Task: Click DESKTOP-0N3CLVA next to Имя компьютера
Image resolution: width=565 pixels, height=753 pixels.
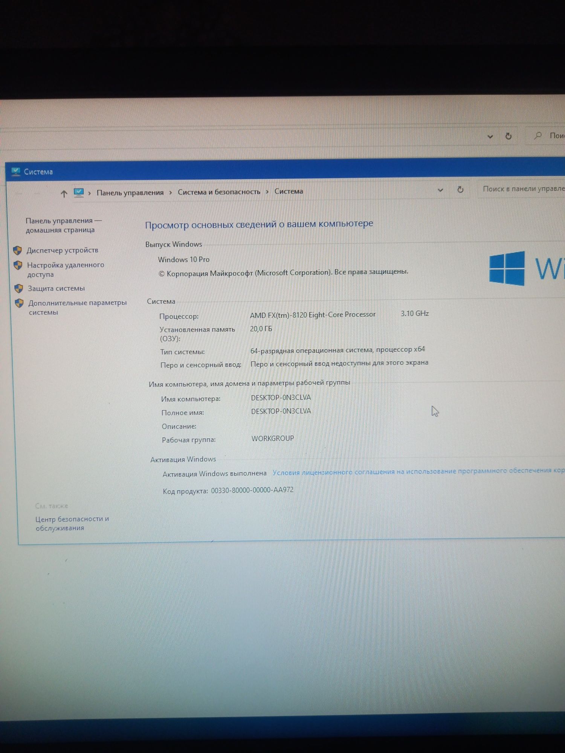Action: point(281,398)
